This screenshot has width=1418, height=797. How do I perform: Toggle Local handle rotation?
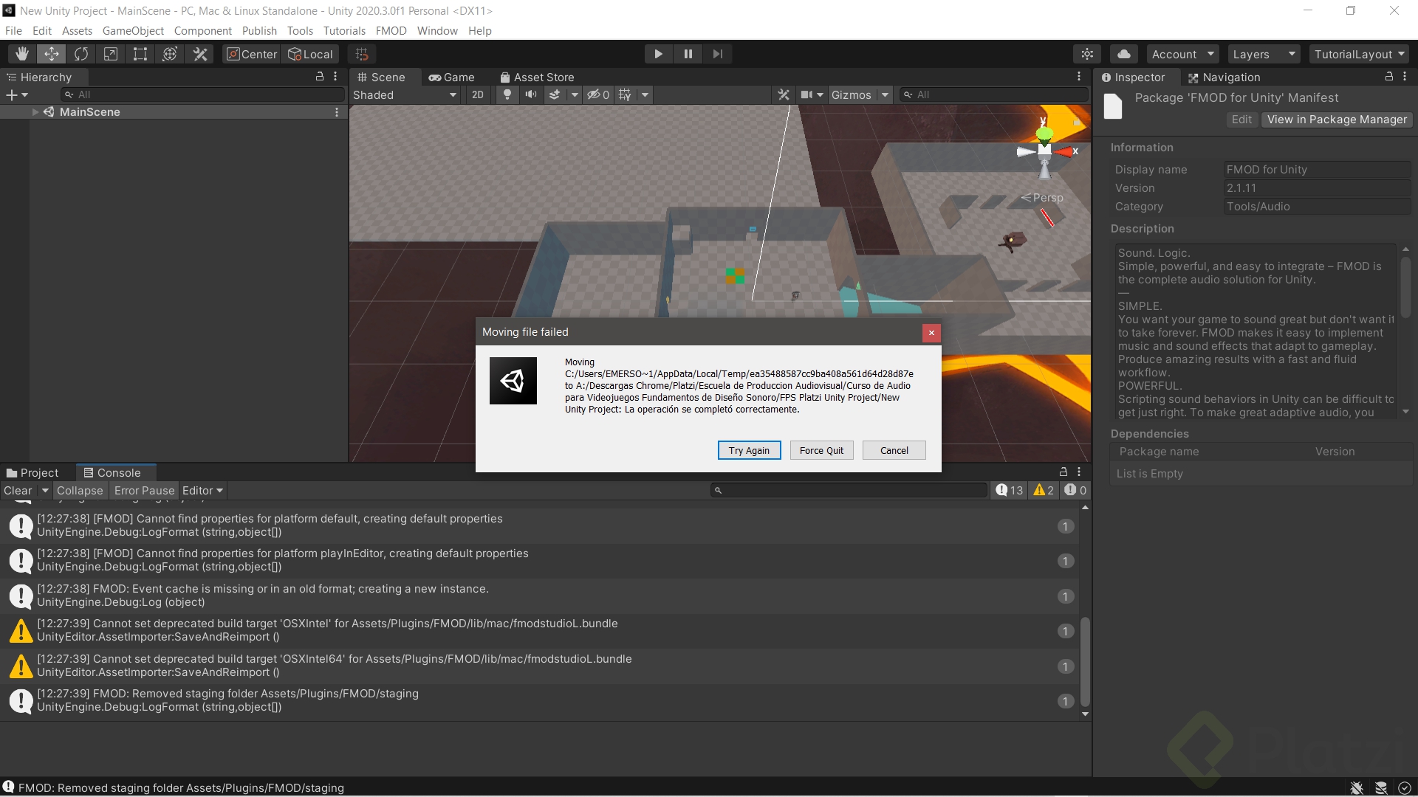(311, 54)
